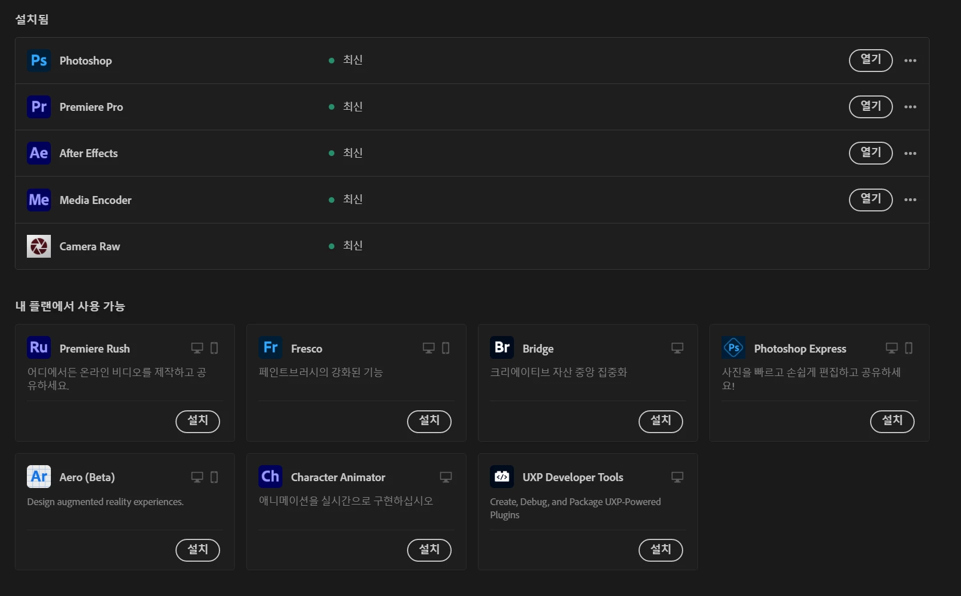Open more options menu for Photoshop
The image size is (961, 596).
point(911,61)
